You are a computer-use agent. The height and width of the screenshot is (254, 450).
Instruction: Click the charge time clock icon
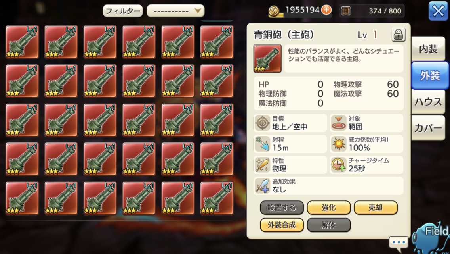(x=339, y=165)
